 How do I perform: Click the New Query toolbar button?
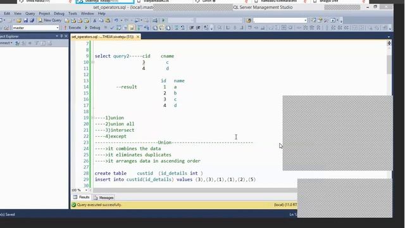tap(50, 20)
